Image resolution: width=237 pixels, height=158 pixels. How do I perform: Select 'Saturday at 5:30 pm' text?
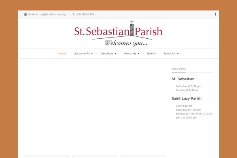(188, 86)
